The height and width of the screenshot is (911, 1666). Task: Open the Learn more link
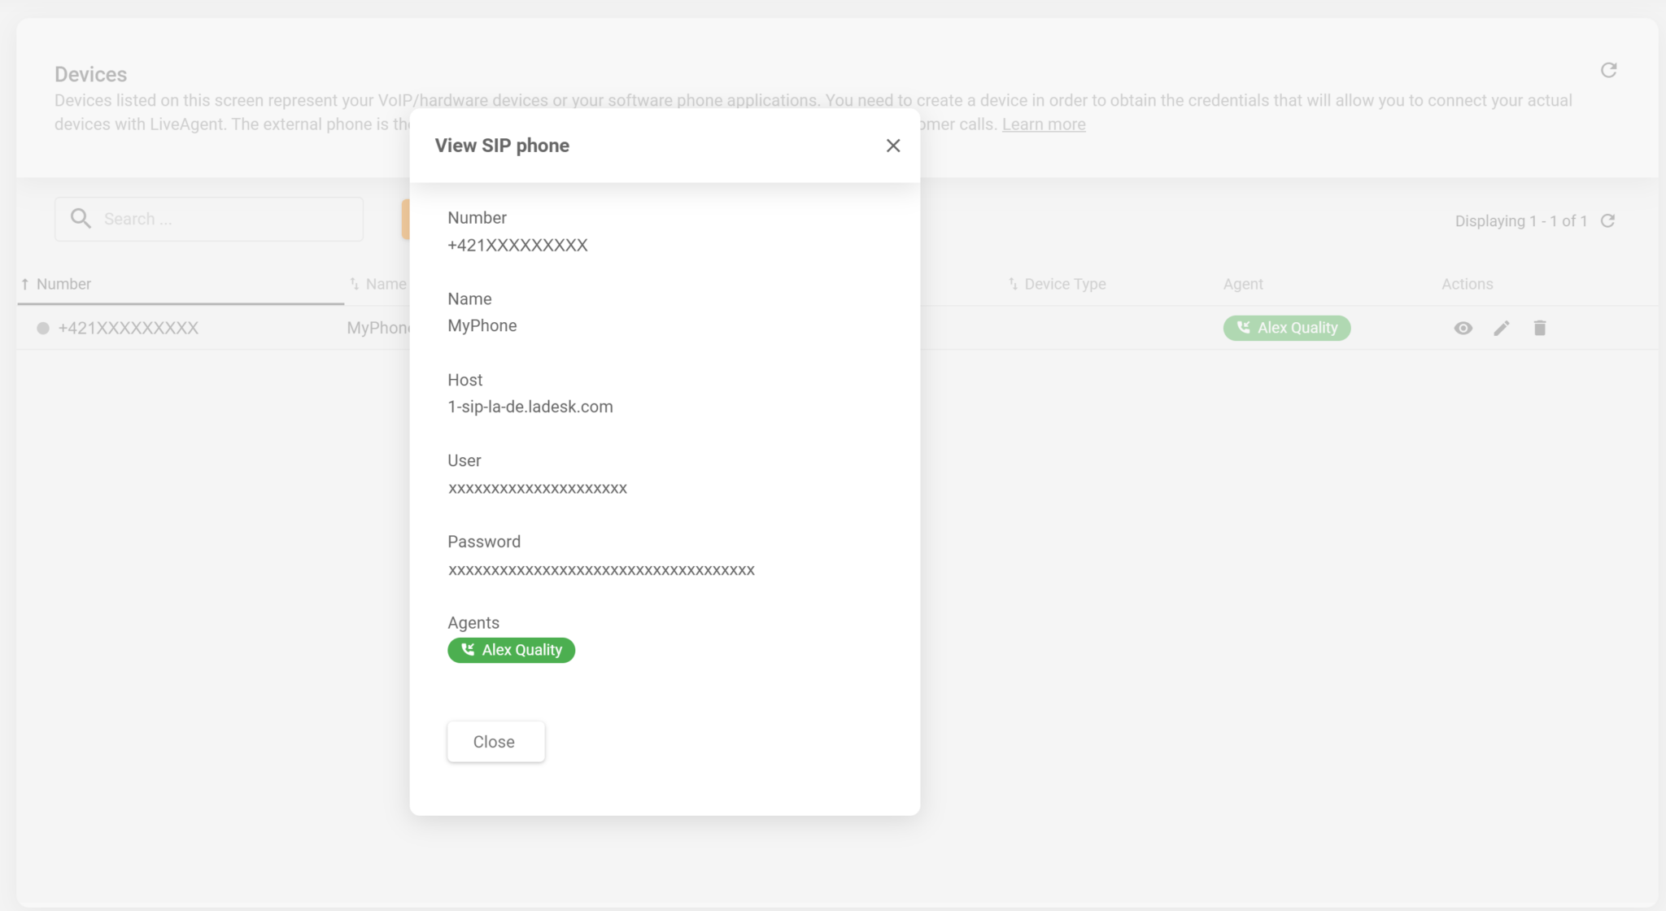pyautogui.click(x=1043, y=124)
